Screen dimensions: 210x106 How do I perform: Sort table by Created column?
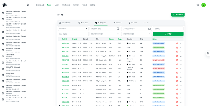click(x=74, y=39)
